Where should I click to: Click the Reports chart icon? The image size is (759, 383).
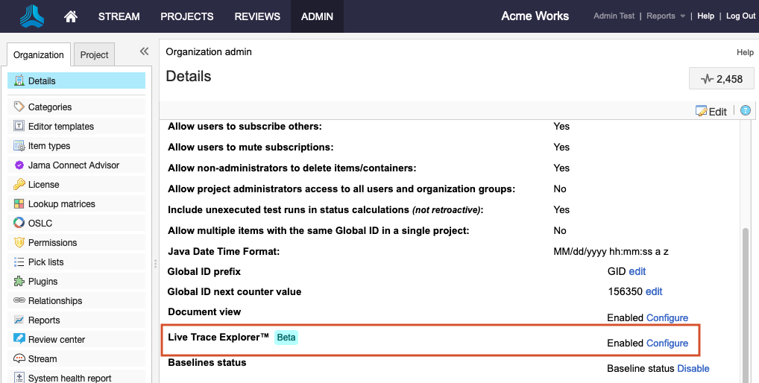19,320
